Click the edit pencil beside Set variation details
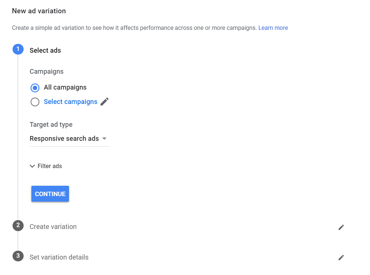Image resolution: width=370 pixels, height=275 pixels. (341, 257)
